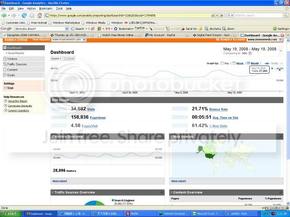Viewport: 290px width, 217px height.
Task: Click the Windows Start button
Action: (11, 214)
